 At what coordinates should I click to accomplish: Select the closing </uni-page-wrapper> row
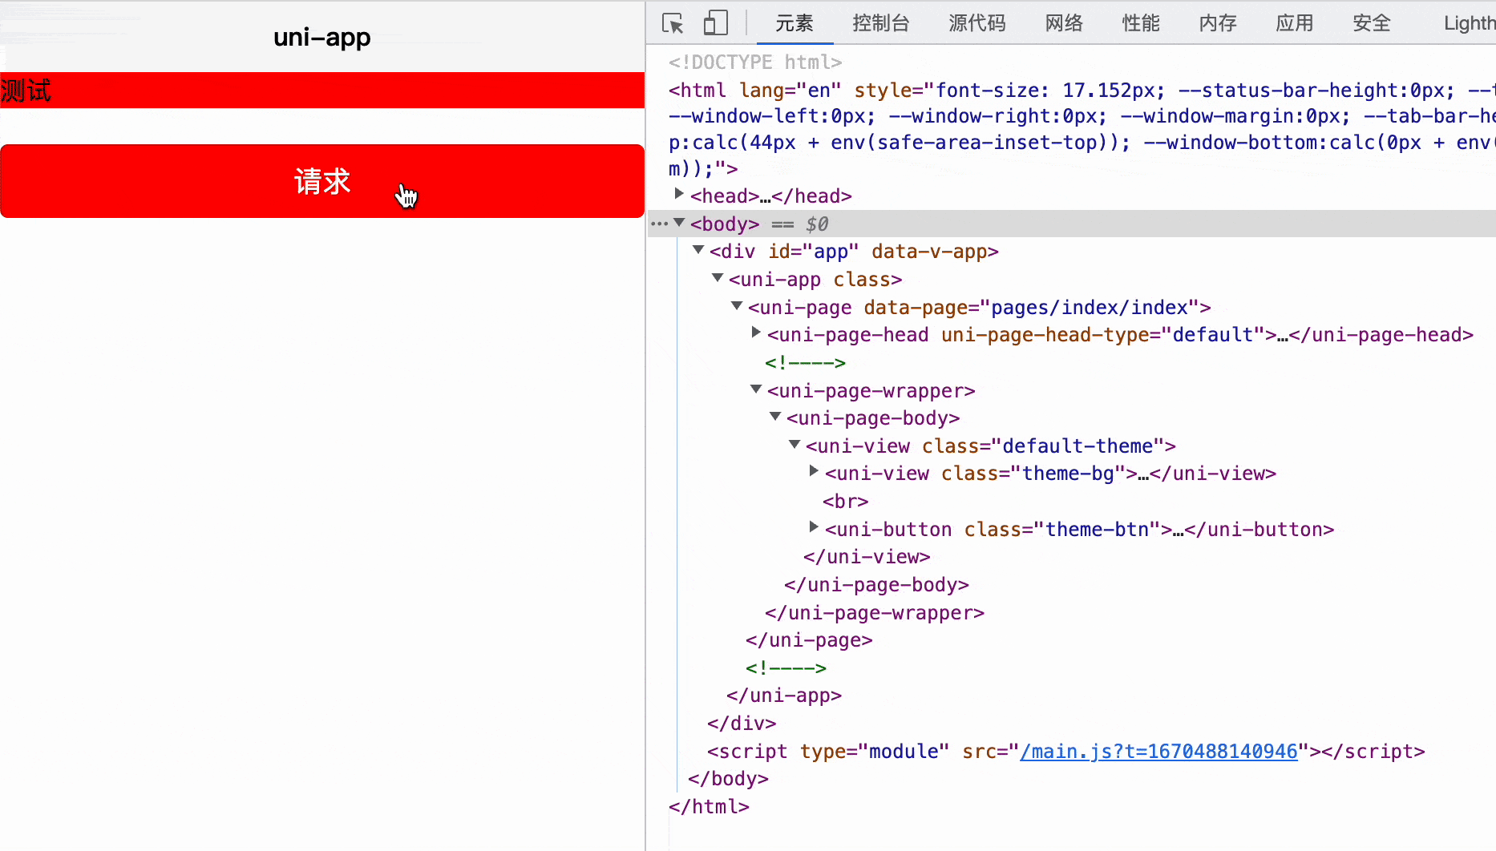[875, 613]
